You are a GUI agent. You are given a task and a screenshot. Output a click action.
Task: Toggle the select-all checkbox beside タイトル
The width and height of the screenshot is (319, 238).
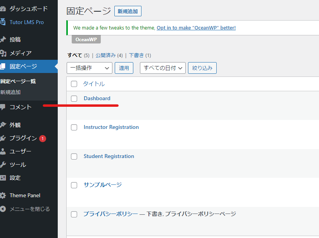[74, 84]
